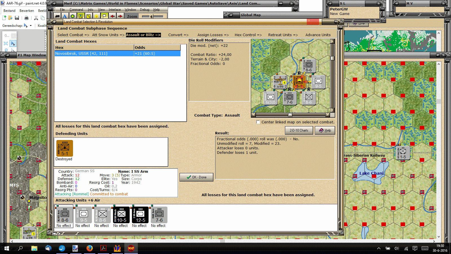Select the XLVI Mech 8-6 attacking unit
Viewport: 451px width, 254px height.
[102, 215]
